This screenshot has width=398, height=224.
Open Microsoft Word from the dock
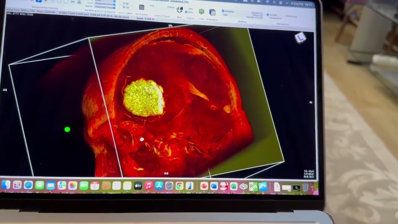pos(214,186)
